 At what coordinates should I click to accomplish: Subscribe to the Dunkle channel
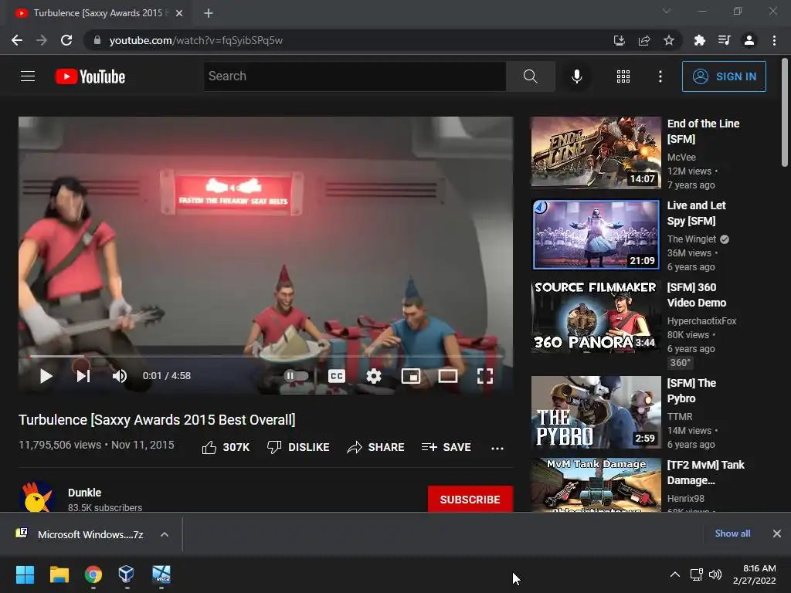pyautogui.click(x=470, y=500)
